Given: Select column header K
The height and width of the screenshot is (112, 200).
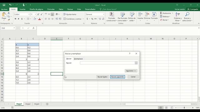Looking at the screenshot, I should [127, 39].
